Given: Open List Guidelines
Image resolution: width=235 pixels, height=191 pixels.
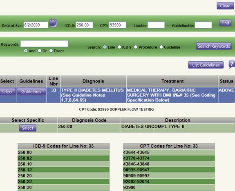Looking at the screenshot, I should click(x=206, y=65).
